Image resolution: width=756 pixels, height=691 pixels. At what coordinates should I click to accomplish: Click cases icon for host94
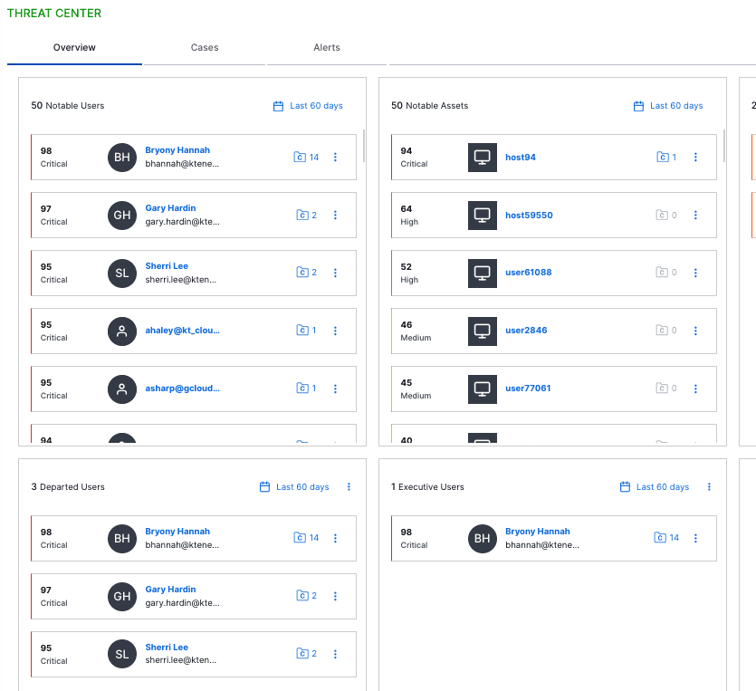[x=663, y=158]
